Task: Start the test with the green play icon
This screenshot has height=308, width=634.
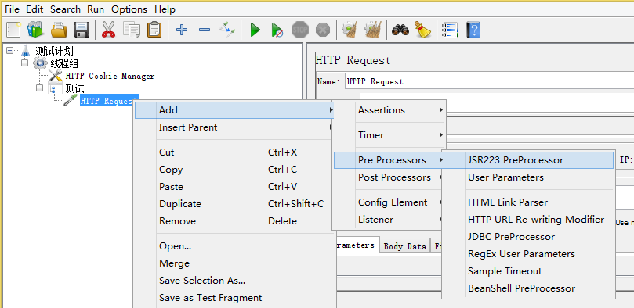Action: [255, 30]
